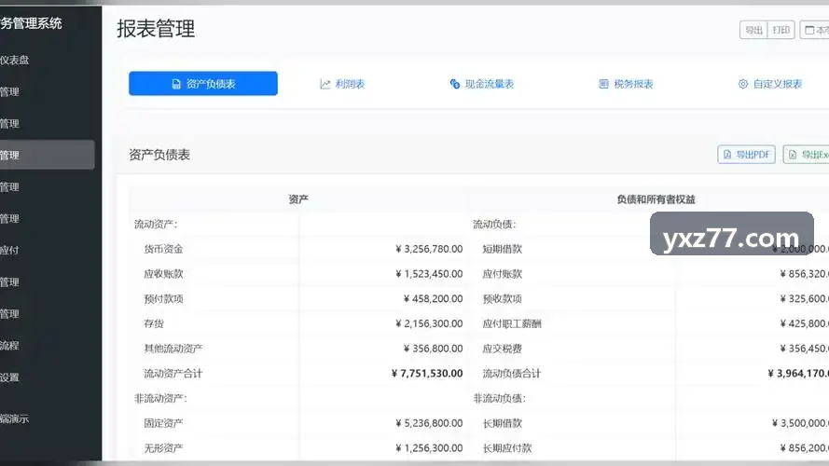Click the Excel export file icon
Image resolution: width=829 pixels, height=466 pixels.
pos(792,155)
